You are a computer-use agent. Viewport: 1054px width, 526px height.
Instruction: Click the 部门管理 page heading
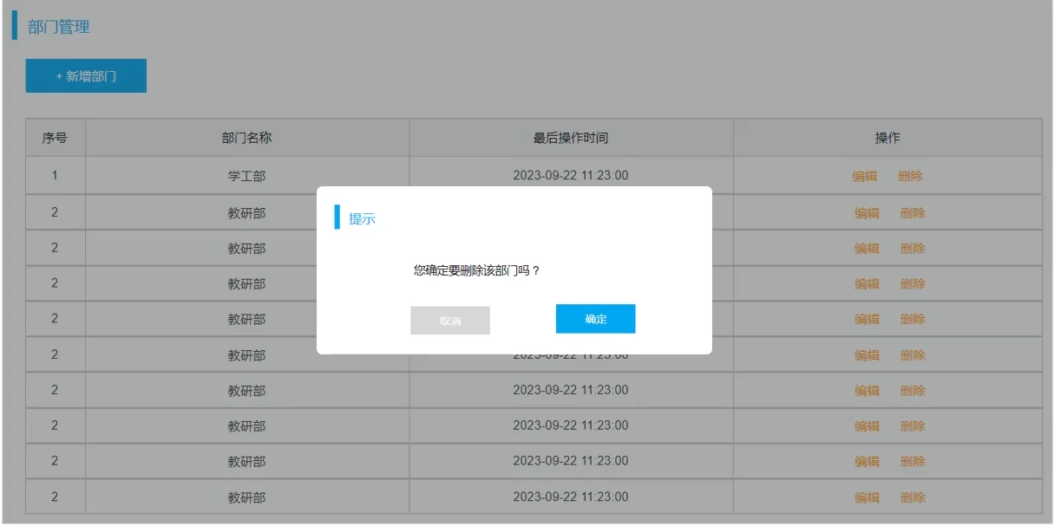pos(58,27)
